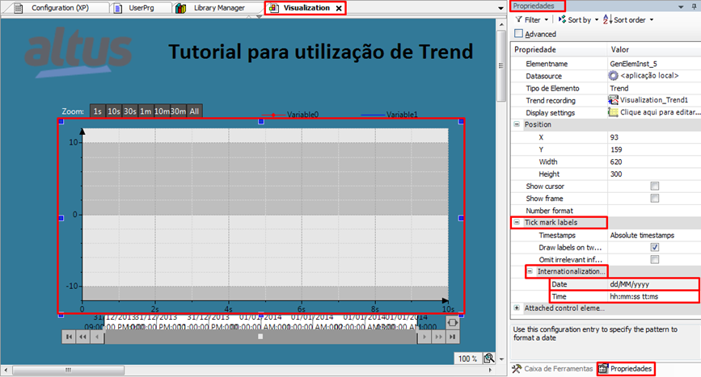Click the Caixa de Ferramentas icon
The height and width of the screenshot is (377, 701).
coord(518,368)
